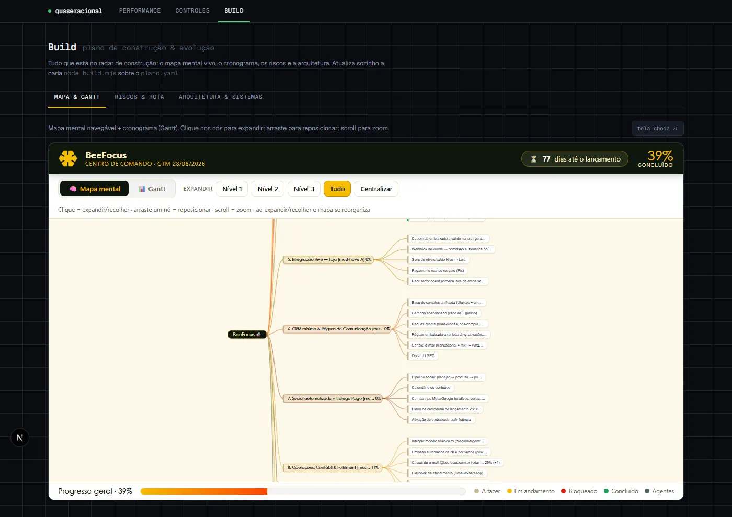The image size is (732, 517).
Task: Switch to MAPA & GANTT tab
Action: tap(77, 97)
